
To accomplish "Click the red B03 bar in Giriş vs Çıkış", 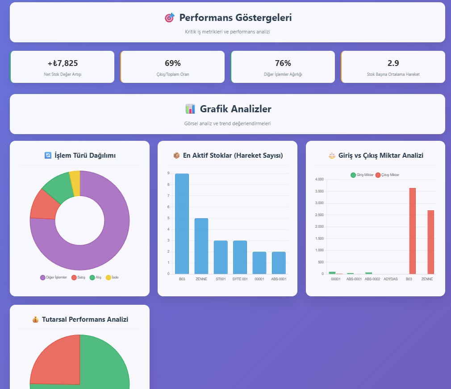I will click(x=413, y=231).
